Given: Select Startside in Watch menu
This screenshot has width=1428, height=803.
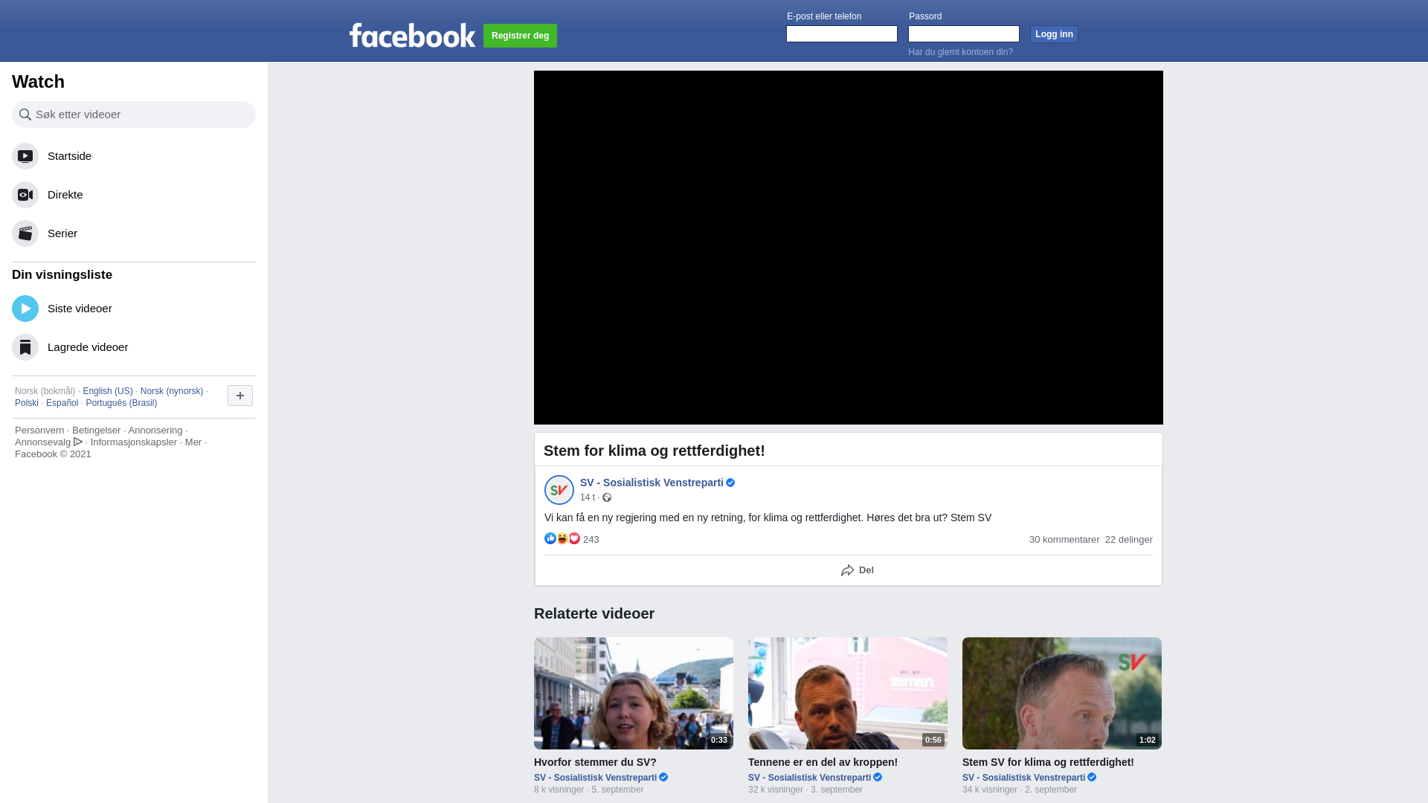Looking at the screenshot, I should 134,156.
